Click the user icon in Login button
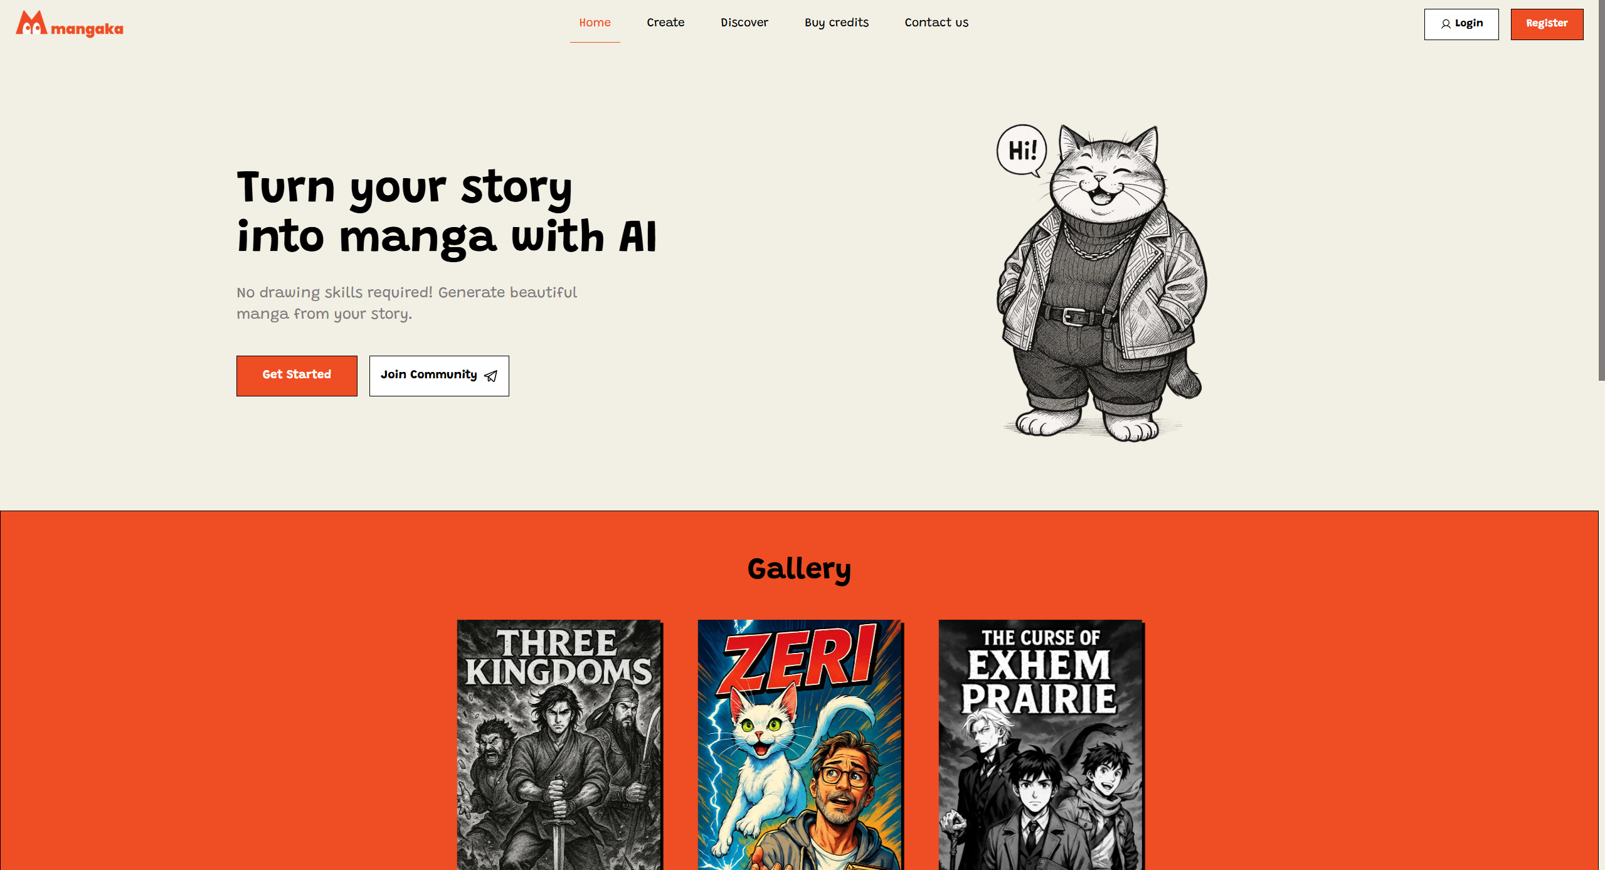 1445,24
